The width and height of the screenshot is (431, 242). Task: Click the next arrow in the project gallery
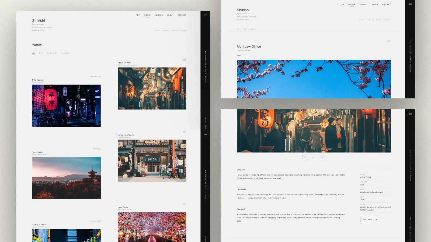tap(322, 157)
